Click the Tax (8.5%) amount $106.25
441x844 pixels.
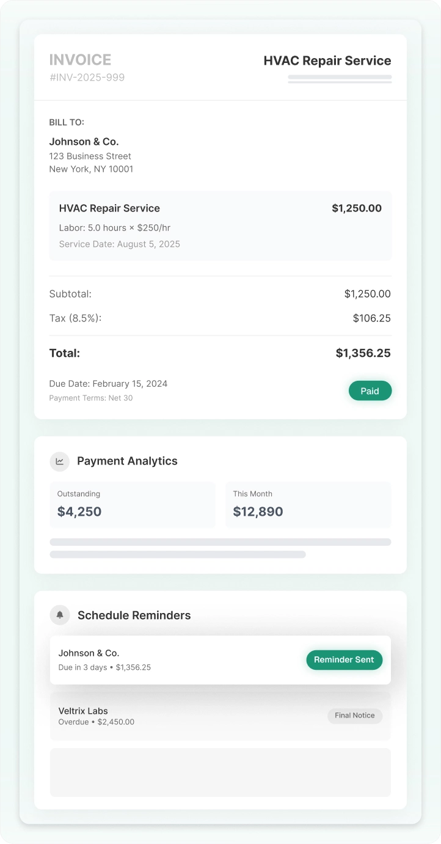[x=371, y=318]
